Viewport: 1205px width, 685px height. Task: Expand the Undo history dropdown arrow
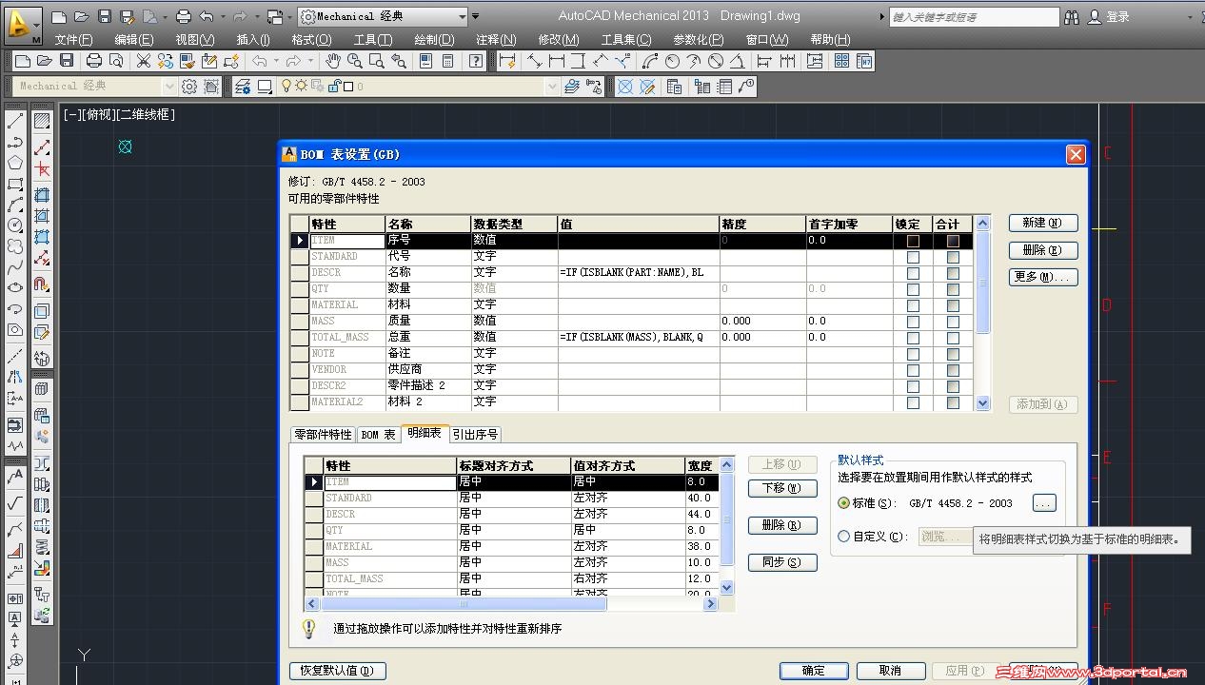(222, 16)
